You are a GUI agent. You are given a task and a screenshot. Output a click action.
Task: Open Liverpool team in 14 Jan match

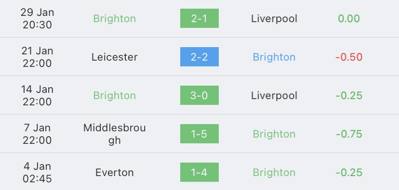[x=274, y=96]
